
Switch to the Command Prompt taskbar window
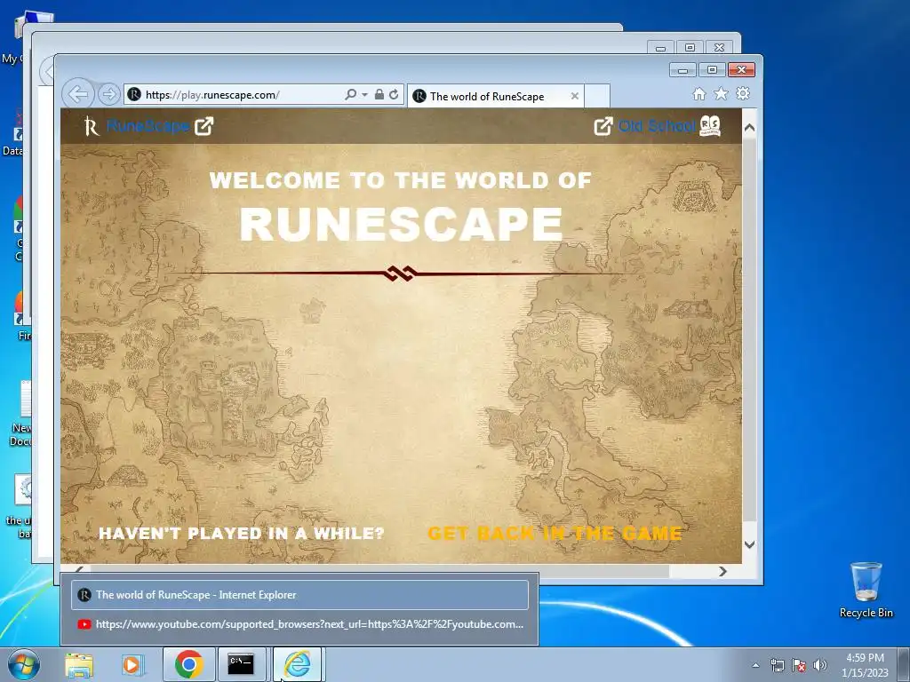[241, 664]
